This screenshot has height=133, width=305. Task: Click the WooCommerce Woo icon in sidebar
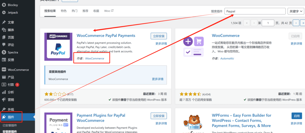coord(4,70)
